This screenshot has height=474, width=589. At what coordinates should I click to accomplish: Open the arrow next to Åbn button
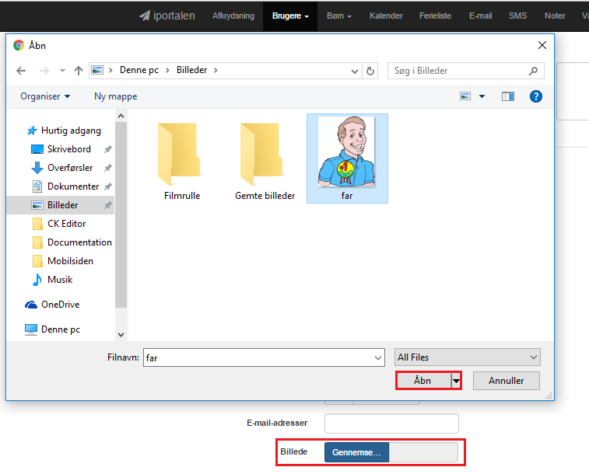(x=456, y=381)
